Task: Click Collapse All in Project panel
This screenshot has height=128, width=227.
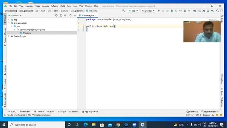Action: pos(65,15)
